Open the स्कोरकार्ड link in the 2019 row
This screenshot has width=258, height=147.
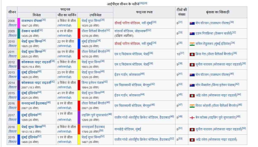coord(64,142)
